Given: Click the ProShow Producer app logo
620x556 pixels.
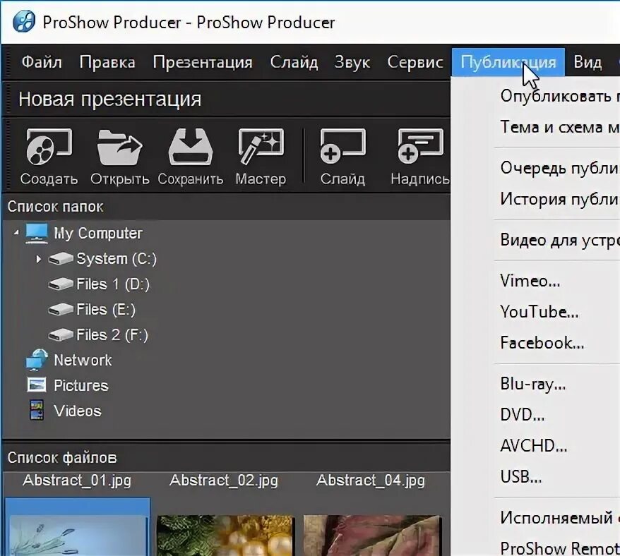Looking at the screenshot, I should 24,22.
